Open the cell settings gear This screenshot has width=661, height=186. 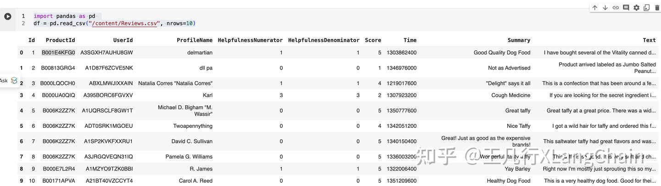click(x=636, y=8)
